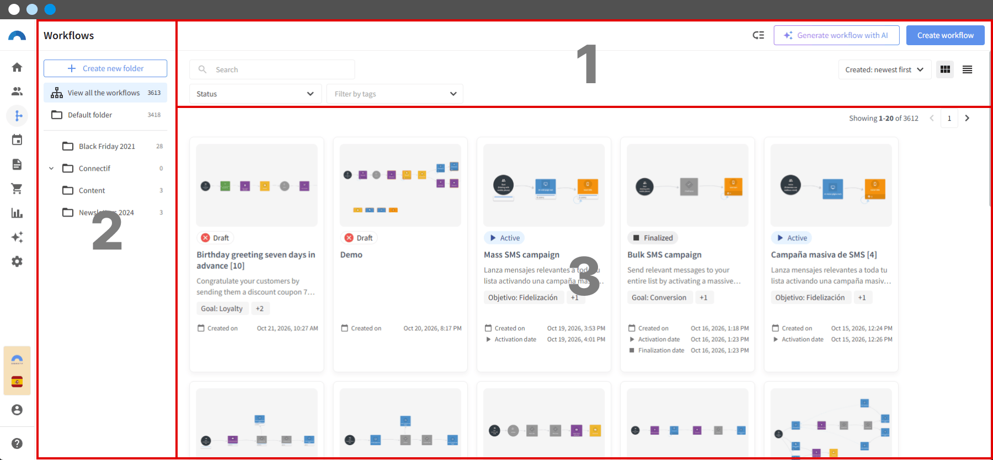Viewport: 993px width, 460px height.
Task: Click Goal: Conversion tag
Action: 659,297
